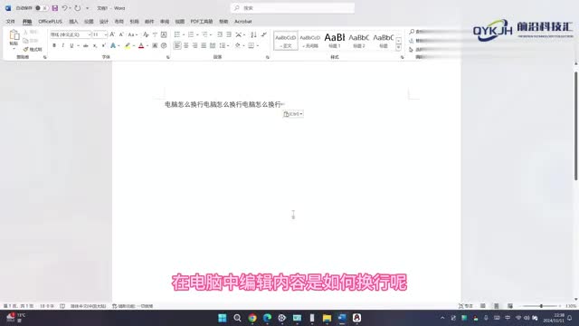
Task: Click the Subscript icon
Action: coord(95,45)
